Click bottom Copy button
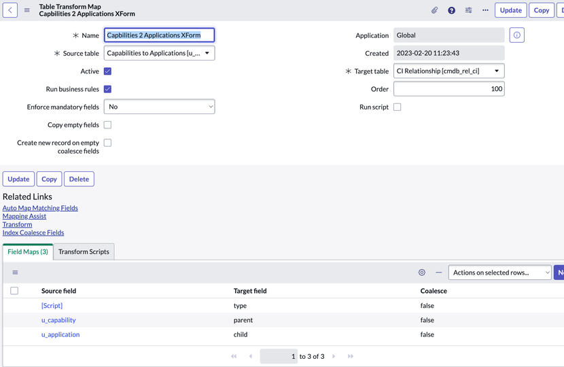564x367 pixels. coord(50,179)
